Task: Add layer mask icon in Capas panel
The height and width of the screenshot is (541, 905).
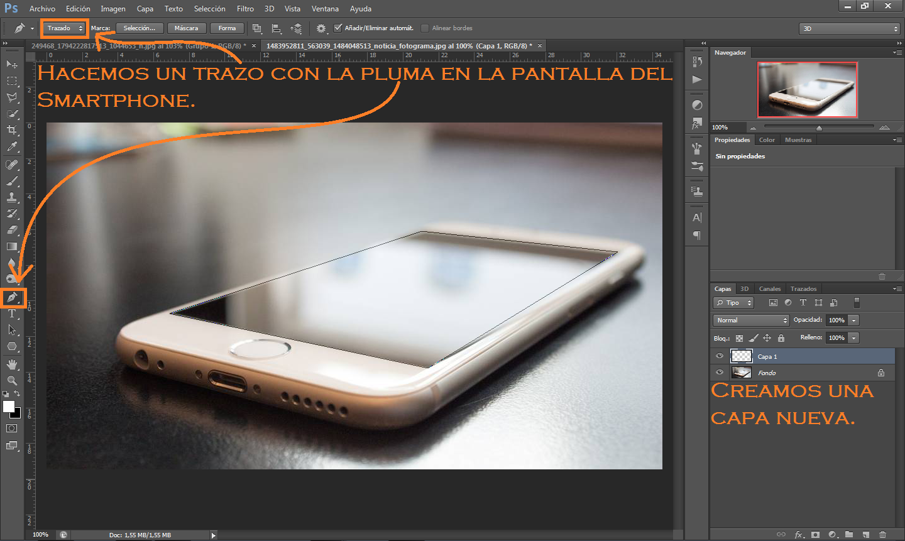Action: click(815, 535)
